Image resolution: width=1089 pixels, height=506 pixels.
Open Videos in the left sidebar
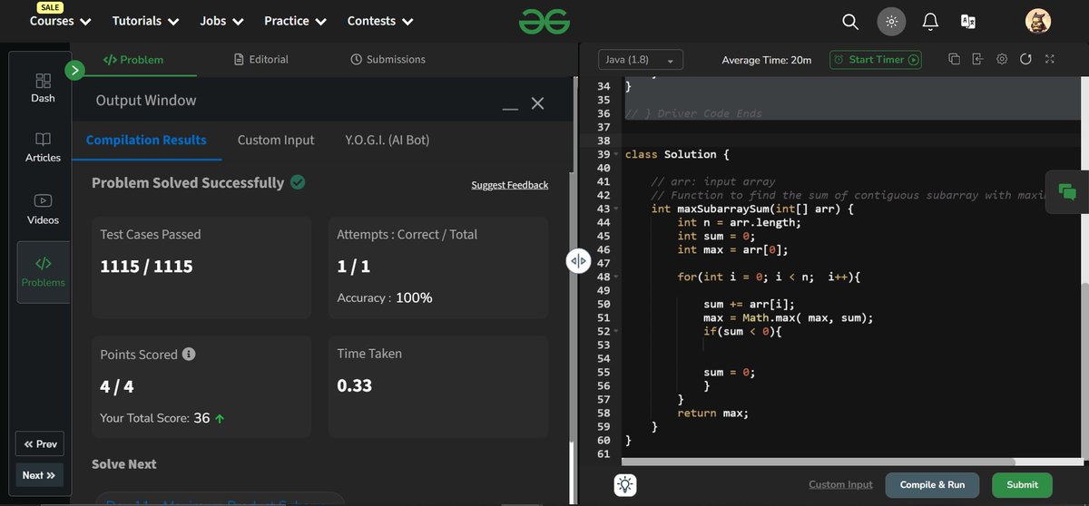pyautogui.click(x=43, y=209)
